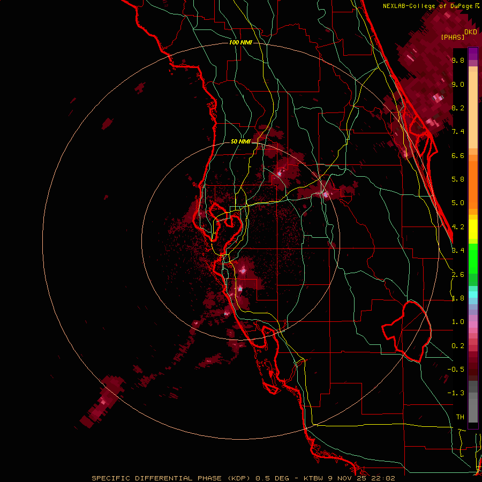
Task: Click the DKD product label
Action: 471,32
